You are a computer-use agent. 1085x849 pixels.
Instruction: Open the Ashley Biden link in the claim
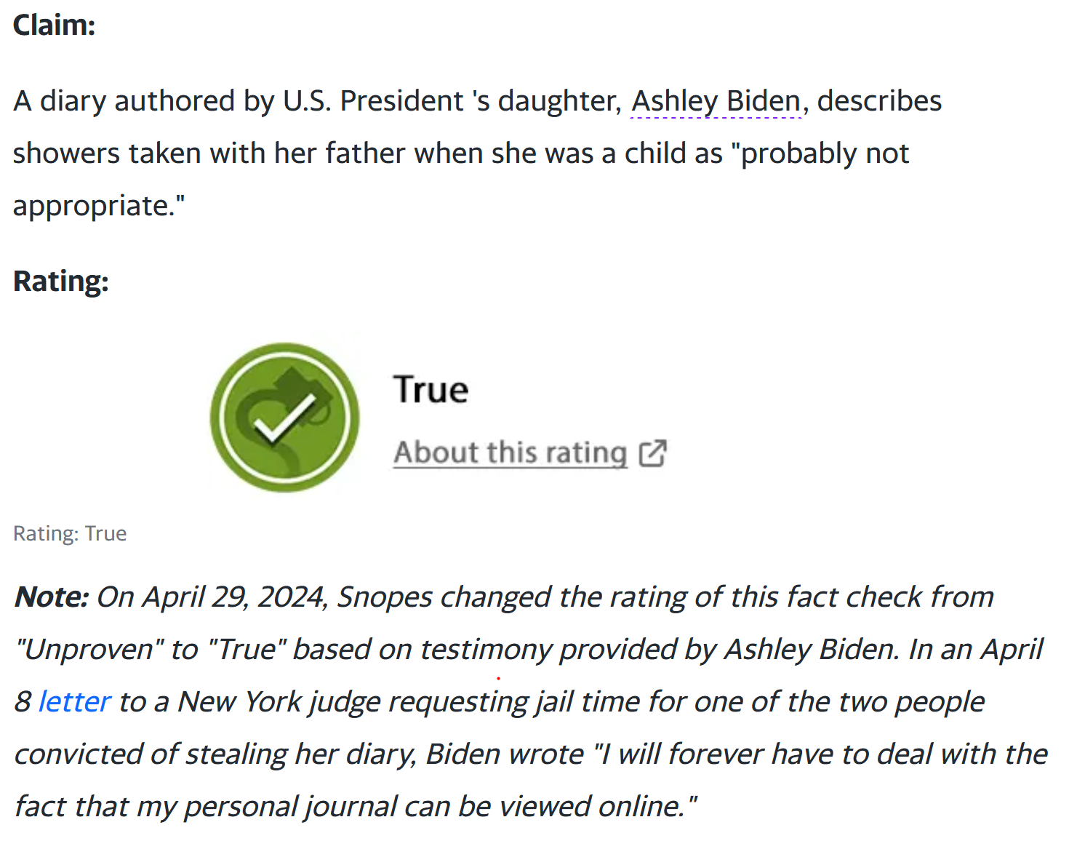click(716, 101)
